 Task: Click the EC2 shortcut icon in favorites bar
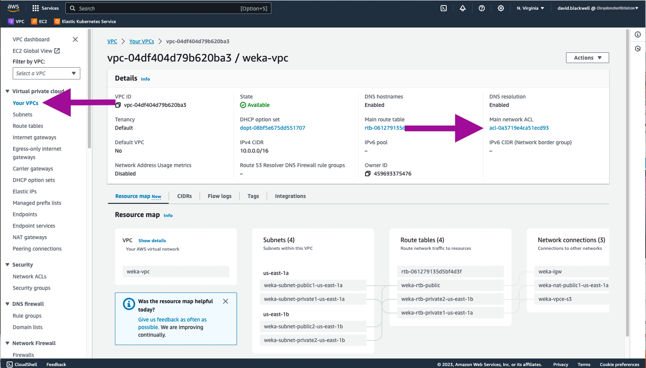pyautogui.click(x=34, y=22)
